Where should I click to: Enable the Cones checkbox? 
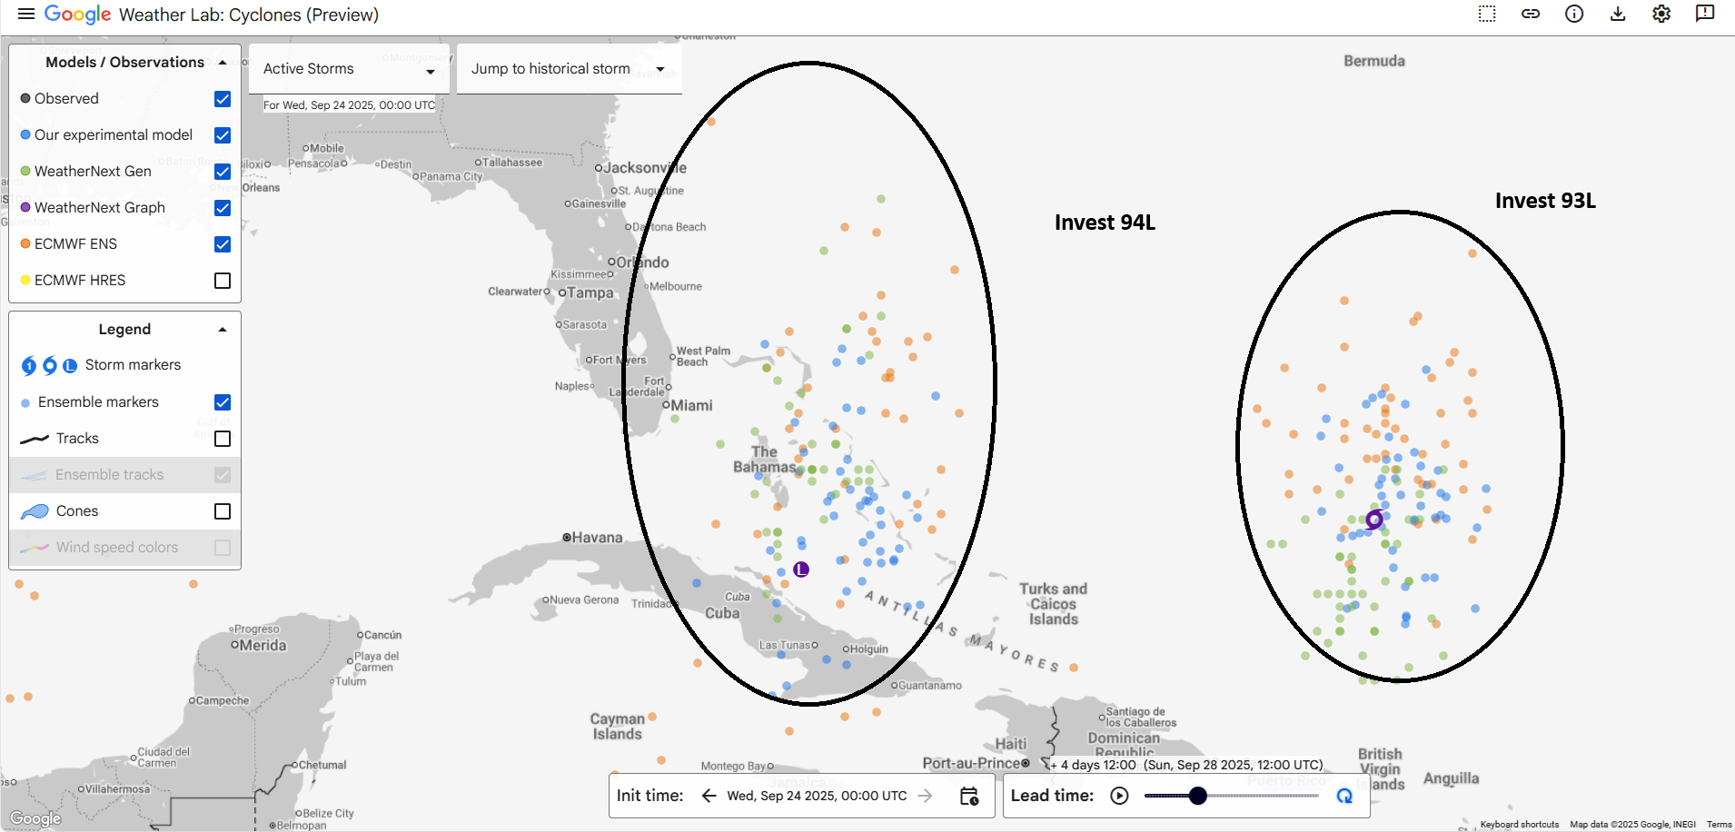223,511
